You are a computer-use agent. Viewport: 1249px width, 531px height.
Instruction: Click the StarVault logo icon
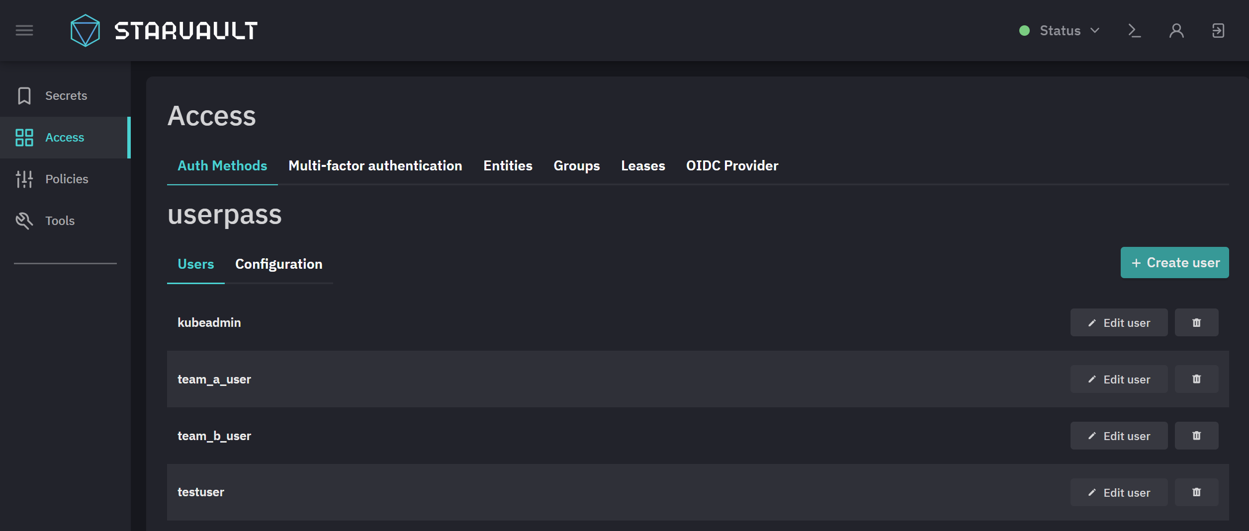[x=85, y=31]
